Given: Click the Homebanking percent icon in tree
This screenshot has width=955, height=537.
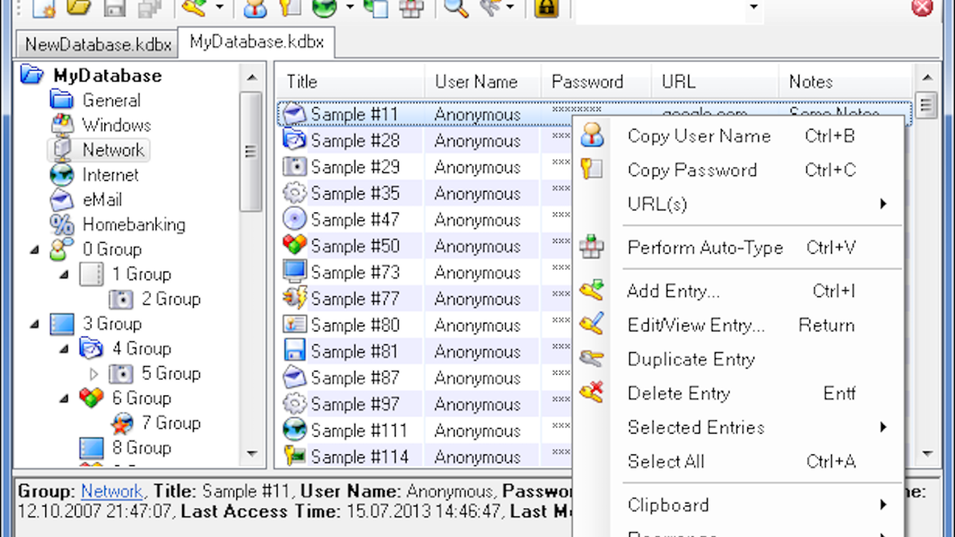Looking at the screenshot, I should pyautogui.click(x=61, y=224).
